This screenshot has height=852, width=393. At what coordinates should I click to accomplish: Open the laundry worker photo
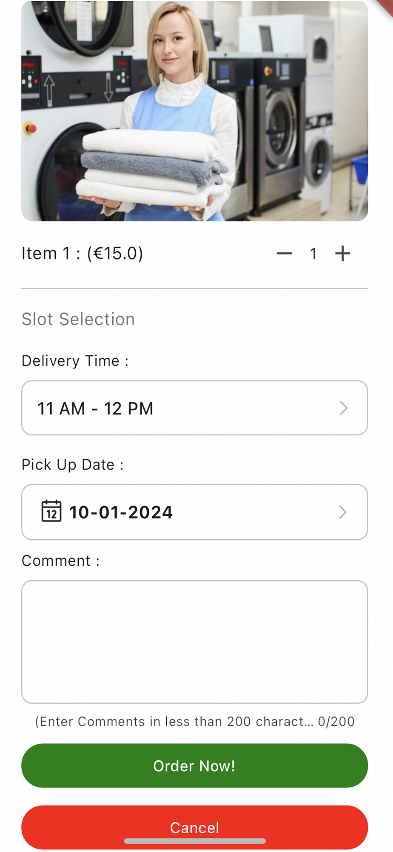pos(195,111)
